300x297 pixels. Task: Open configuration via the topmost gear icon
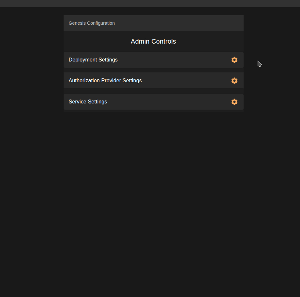(234, 60)
